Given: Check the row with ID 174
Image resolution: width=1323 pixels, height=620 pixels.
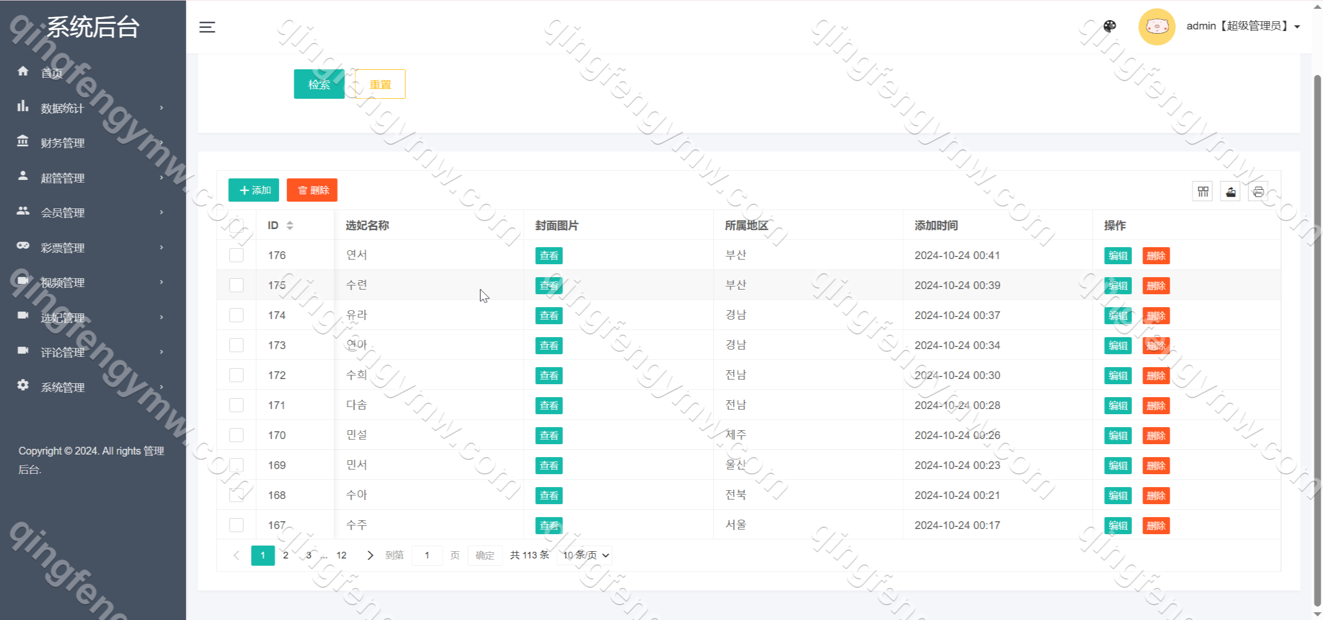Looking at the screenshot, I should pos(236,315).
